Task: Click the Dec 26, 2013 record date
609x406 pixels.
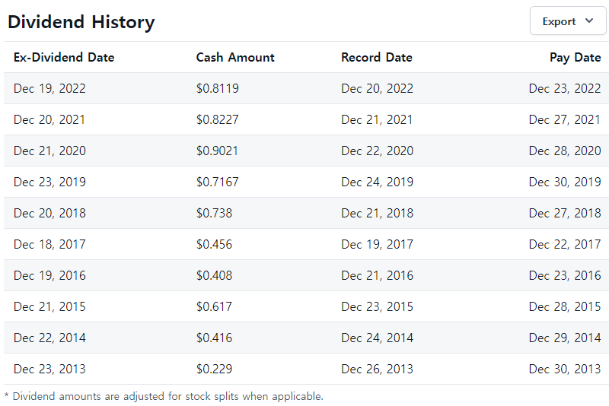Action: 377,369
